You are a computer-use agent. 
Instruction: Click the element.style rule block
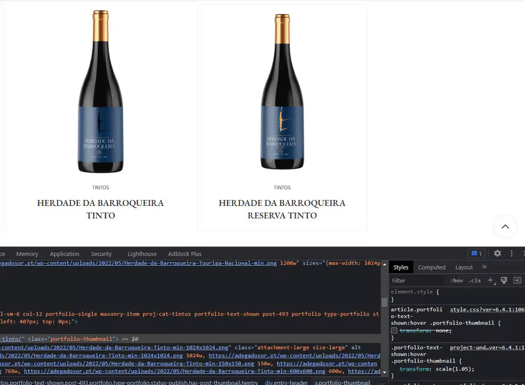pyautogui.click(x=456, y=296)
